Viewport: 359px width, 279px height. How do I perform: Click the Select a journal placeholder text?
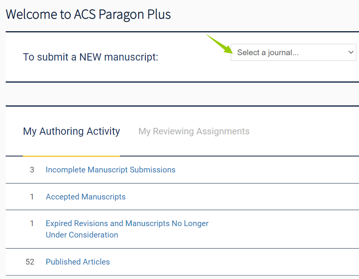[268, 53]
